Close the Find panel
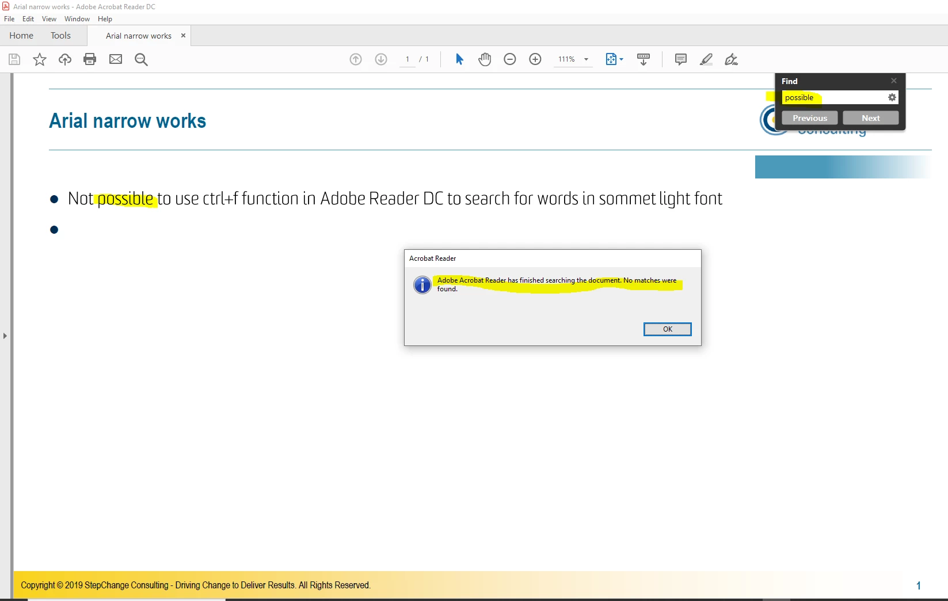Image resolution: width=948 pixels, height=601 pixels. (x=894, y=81)
